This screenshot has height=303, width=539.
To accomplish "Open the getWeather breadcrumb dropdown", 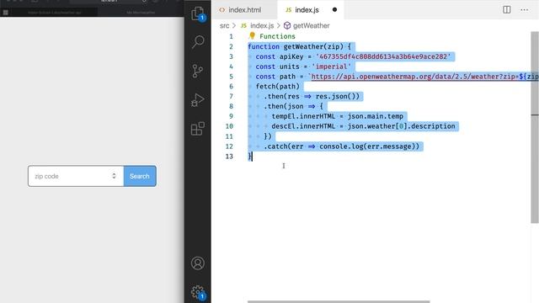I will (x=311, y=26).
